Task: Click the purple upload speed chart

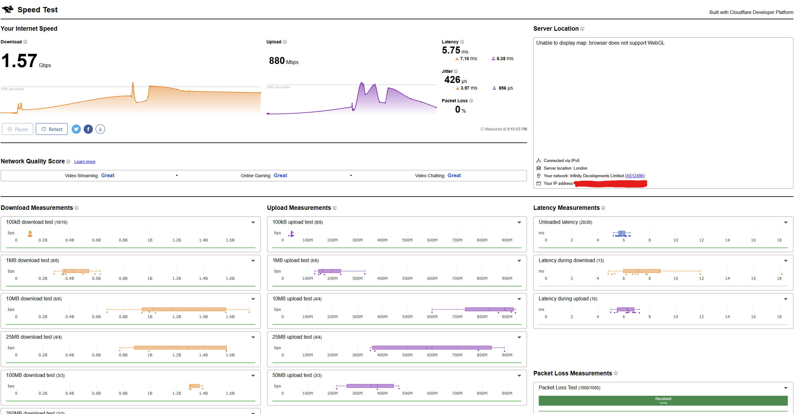Action: 352,98
